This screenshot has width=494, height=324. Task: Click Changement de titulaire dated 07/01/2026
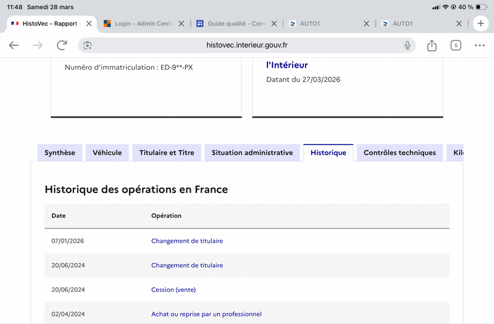pos(187,241)
